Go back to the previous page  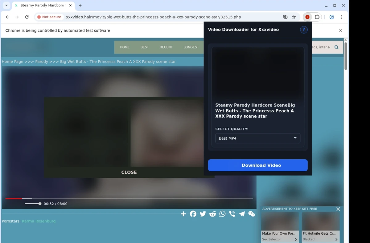[x=7, y=17]
